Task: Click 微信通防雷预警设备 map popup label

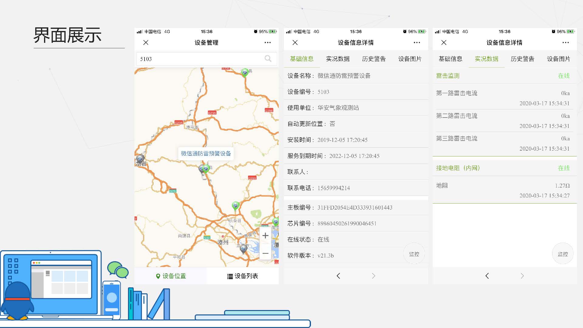Action: coord(206,153)
